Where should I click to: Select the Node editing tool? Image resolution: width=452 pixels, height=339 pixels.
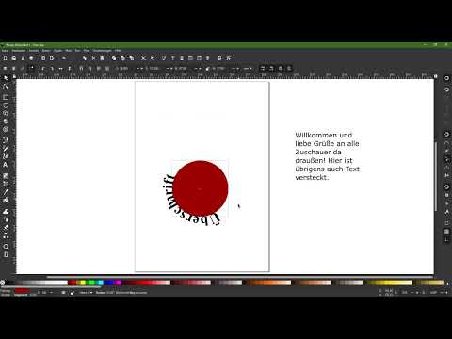pos(6,86)
